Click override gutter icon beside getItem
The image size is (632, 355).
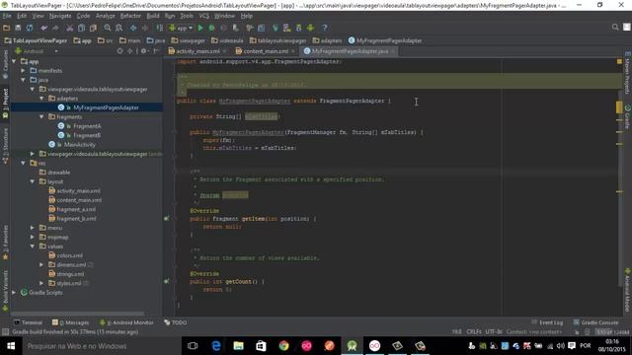(167, 219)
